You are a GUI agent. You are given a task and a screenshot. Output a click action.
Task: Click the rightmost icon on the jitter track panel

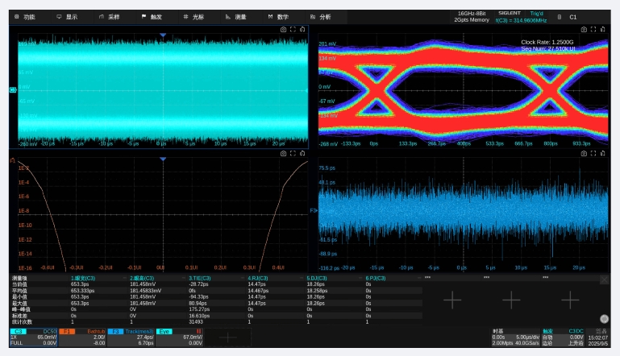click(603, 153)
